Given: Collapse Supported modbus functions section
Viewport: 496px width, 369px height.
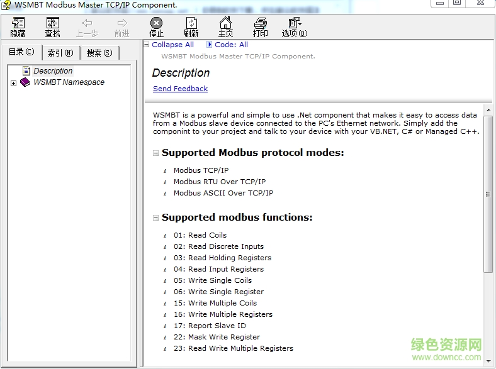Looking at the screenshot, I should coord(155,218).
